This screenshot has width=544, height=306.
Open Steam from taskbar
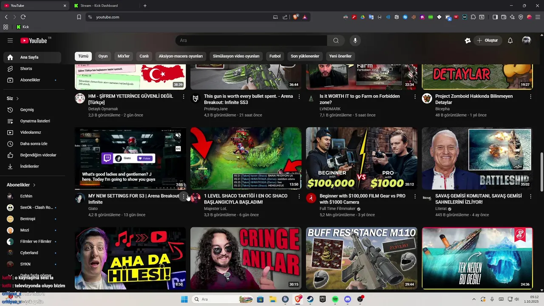310,299
